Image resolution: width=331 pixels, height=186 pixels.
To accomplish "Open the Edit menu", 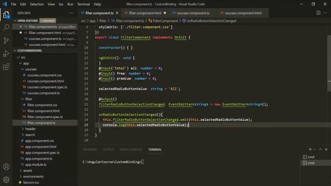I will (x=23, y=4).
